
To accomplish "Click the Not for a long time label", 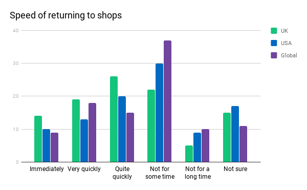I will 198,173.
